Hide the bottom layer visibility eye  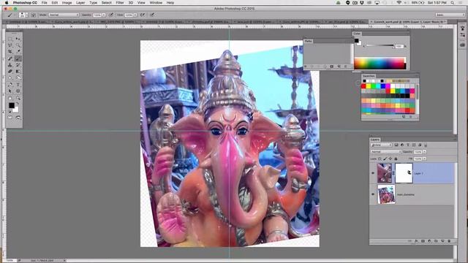(x=373, y=194)
